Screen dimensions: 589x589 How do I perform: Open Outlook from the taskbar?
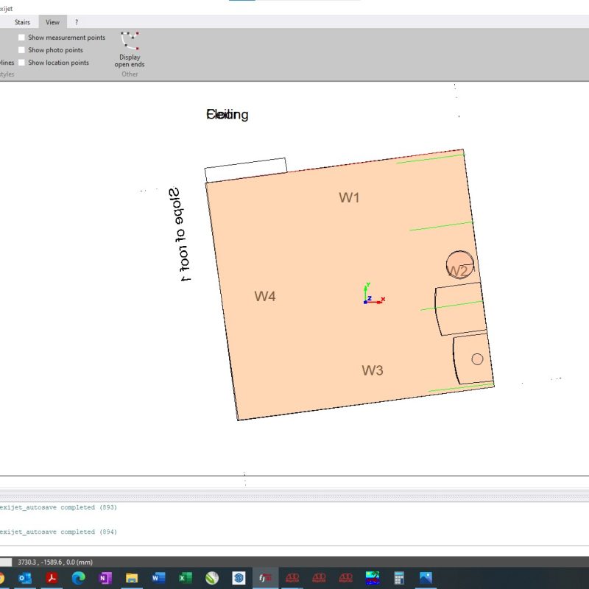25,578
